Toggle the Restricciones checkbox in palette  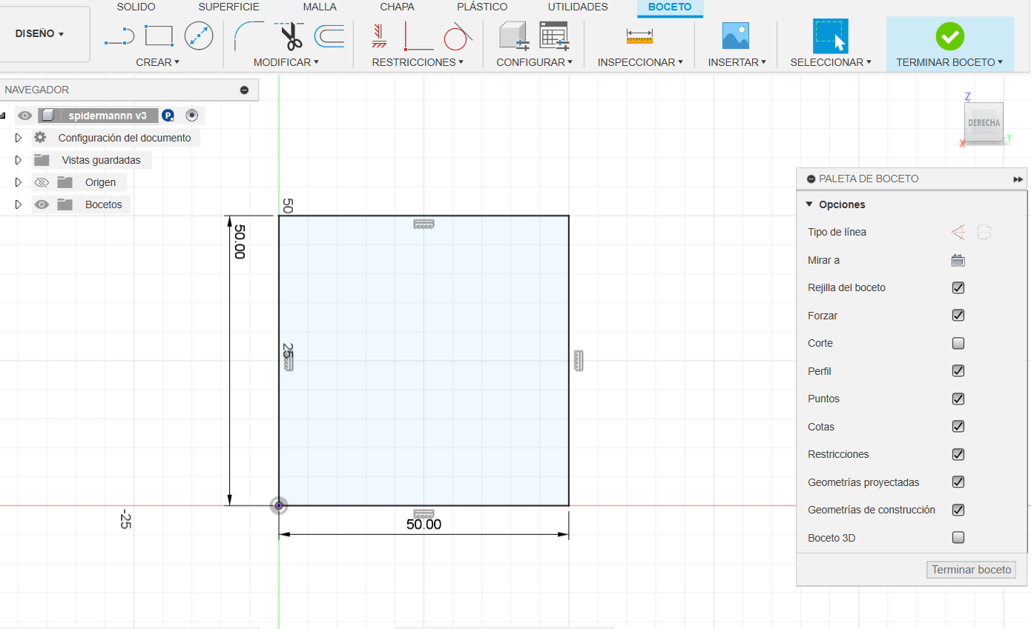point(958,454)
